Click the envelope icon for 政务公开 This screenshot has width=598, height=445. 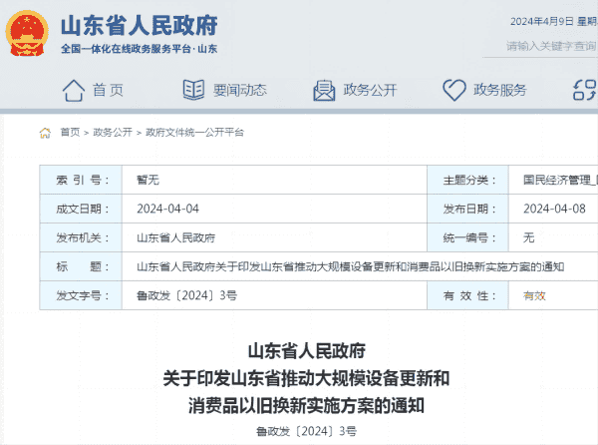[x=323, y=90]
